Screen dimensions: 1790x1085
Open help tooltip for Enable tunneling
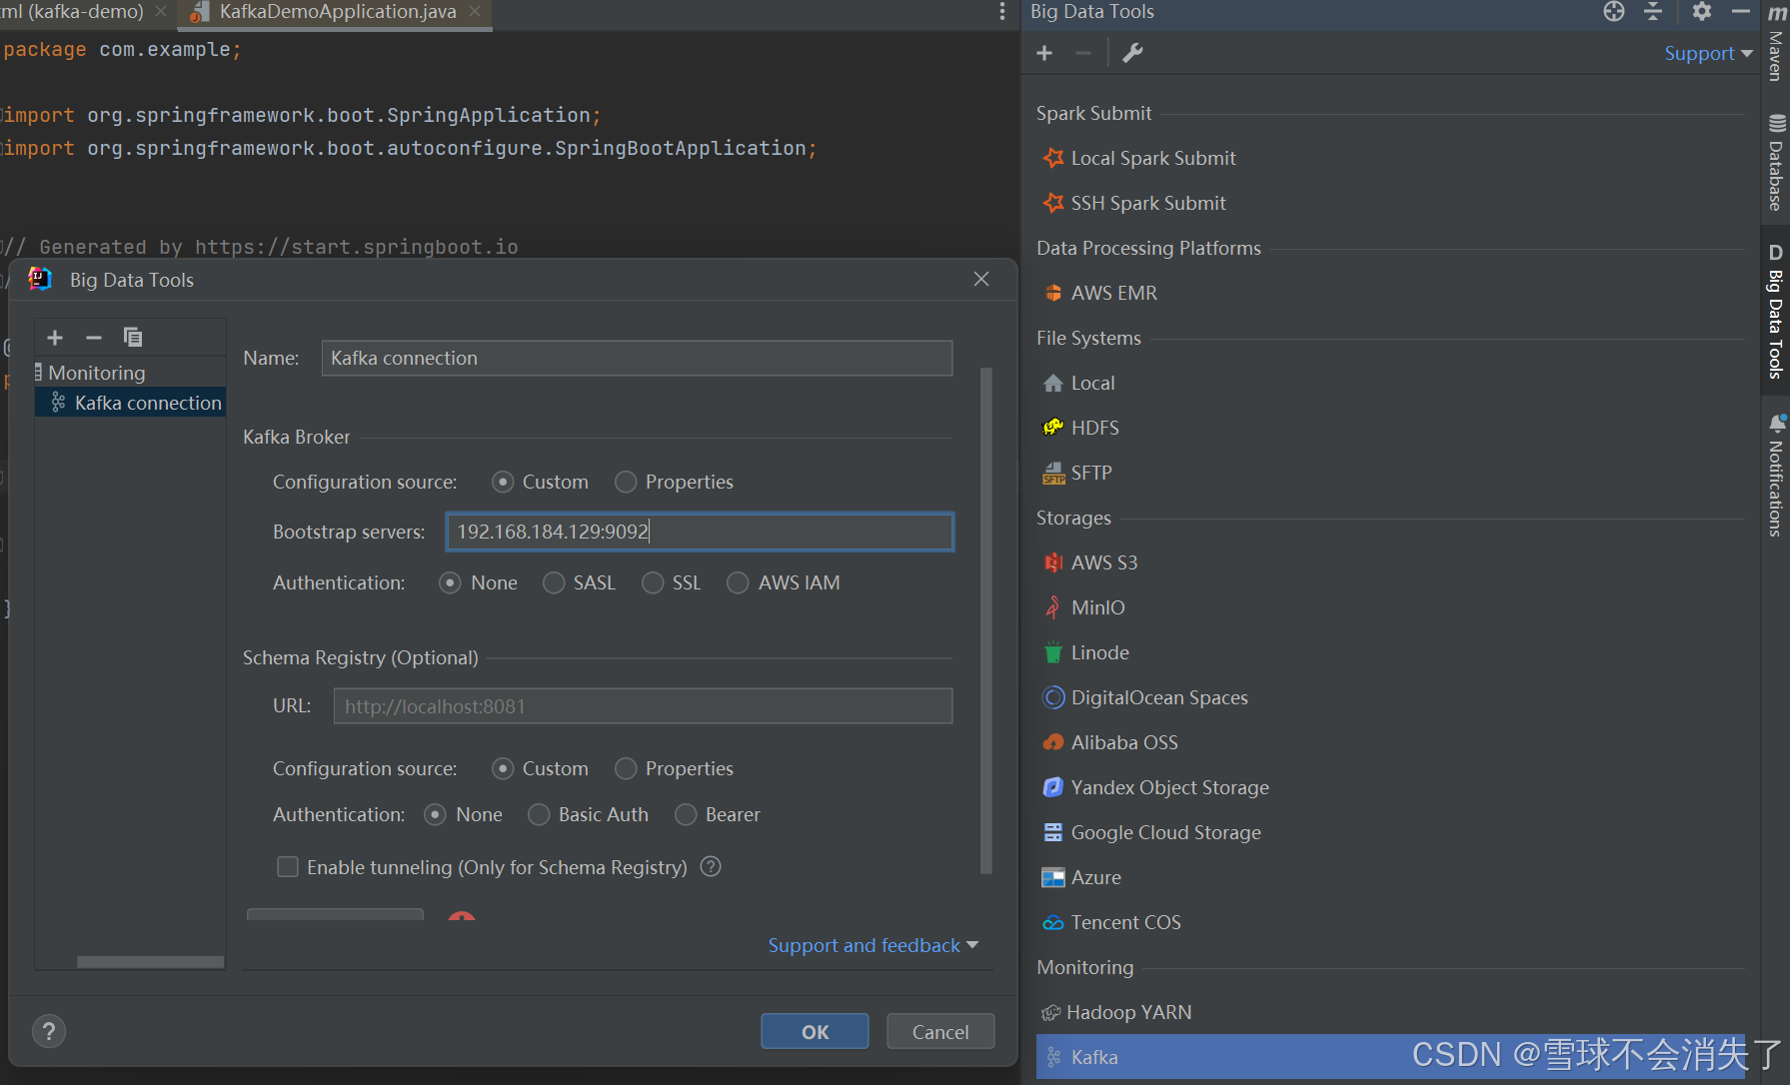(711, 866)
